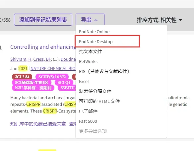Open journal link NATURE CHEMICAL BIO

click(x=53, y=68)
